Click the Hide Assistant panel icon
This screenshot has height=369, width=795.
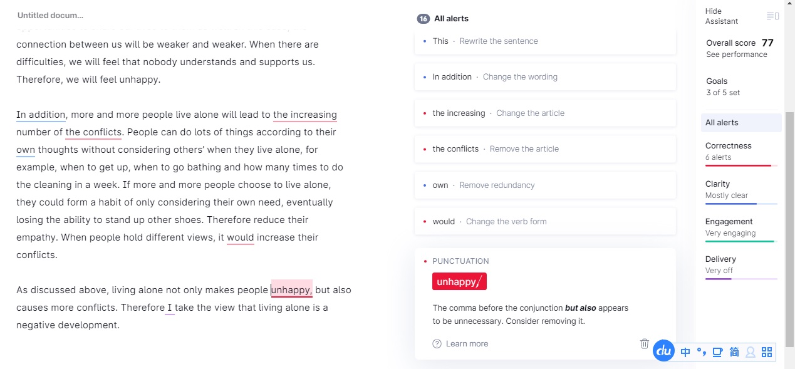[x=772, y=16]
